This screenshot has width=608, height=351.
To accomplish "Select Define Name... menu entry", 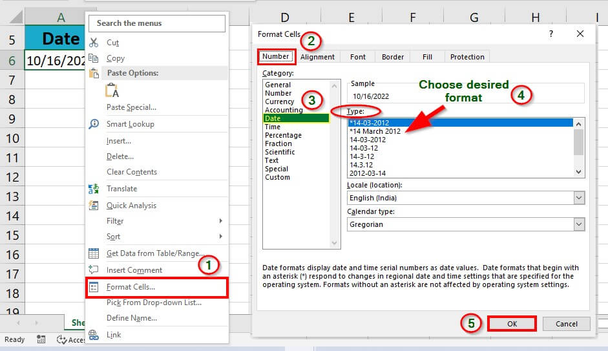I will coord(132,318).
